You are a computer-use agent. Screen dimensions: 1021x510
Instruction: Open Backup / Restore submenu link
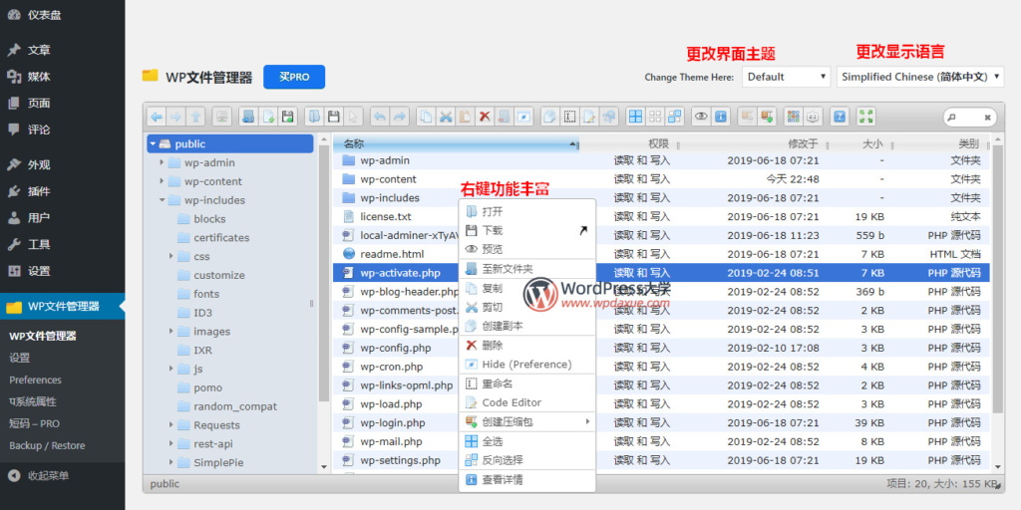(x=47, y=445)
